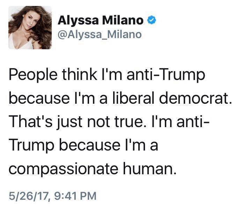Click the word 'just' in the third line

[70, 123]
